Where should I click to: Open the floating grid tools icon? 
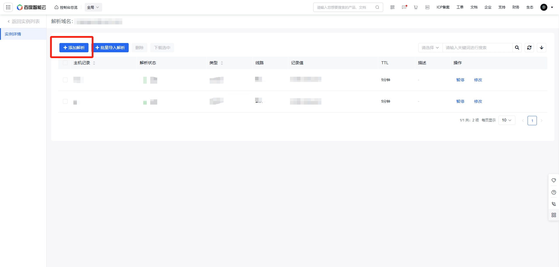(x=554, y=215)
